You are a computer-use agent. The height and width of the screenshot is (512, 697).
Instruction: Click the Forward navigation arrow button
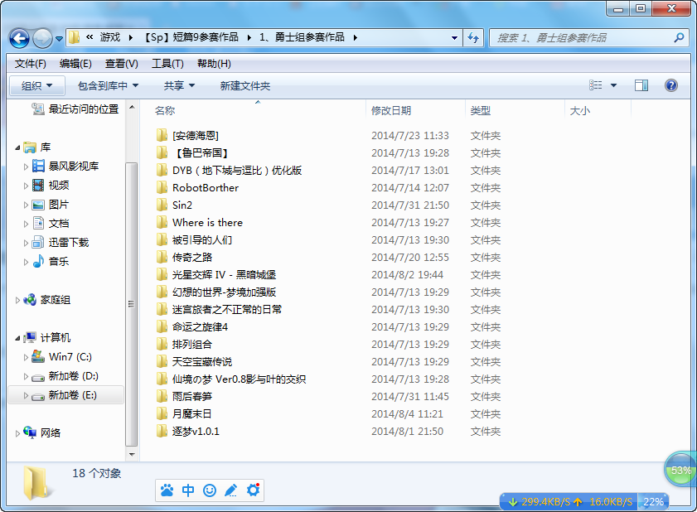click(42, 39)
